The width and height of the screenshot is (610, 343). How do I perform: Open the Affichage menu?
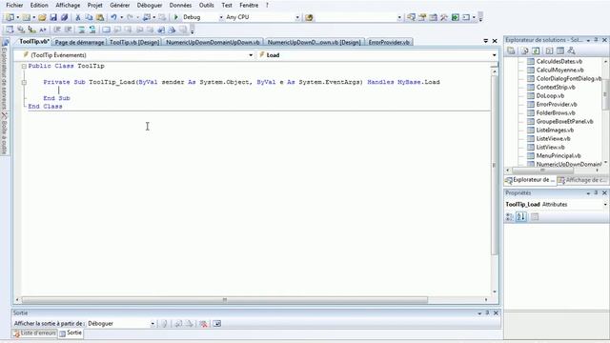pyautogui.click(x=68, y=6)
